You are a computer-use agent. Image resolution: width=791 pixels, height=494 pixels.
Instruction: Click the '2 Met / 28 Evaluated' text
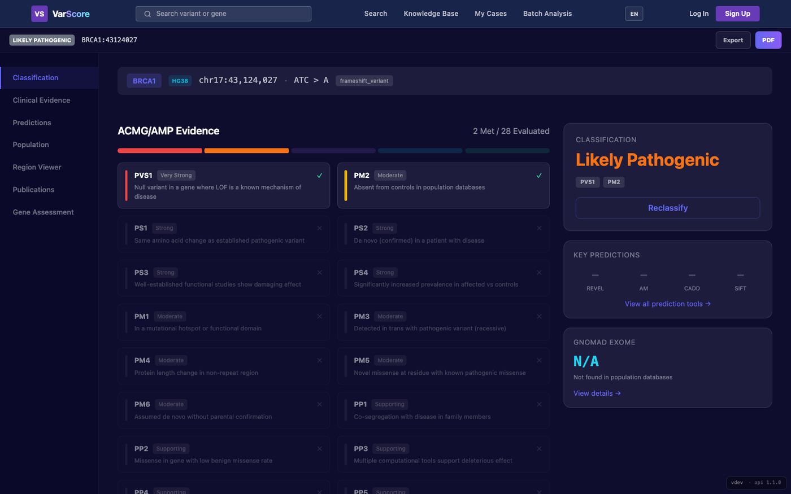(511, 131)
